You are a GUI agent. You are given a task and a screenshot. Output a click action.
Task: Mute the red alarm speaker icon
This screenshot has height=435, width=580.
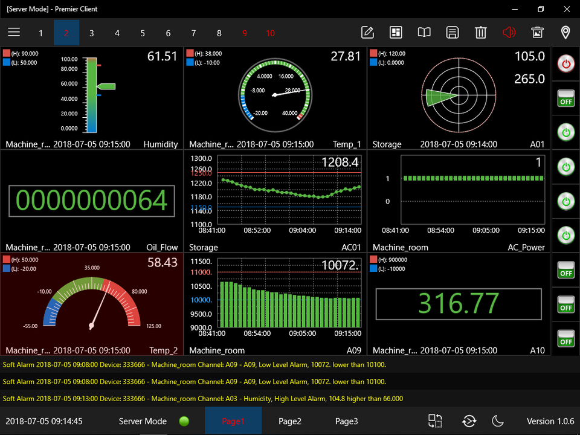pyautogui.click(x=509, y=33)
